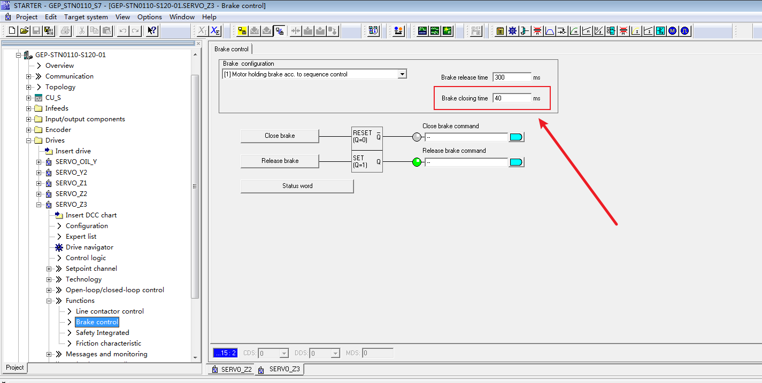Open drive navigator gear icon in toolbar
Image resolution: width=762 pixels, height=383 pixels.
coord(512,31)
